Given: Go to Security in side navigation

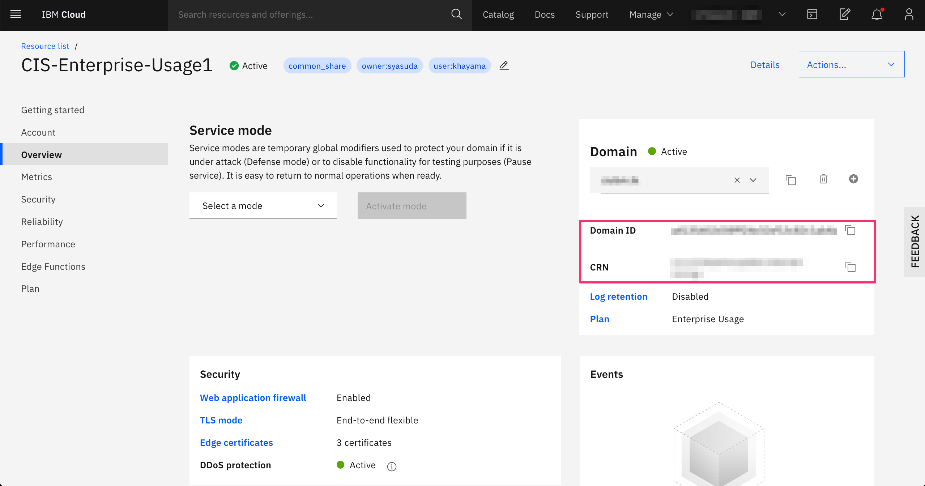Looking at the screenshot, I should [x=38, y=199].
